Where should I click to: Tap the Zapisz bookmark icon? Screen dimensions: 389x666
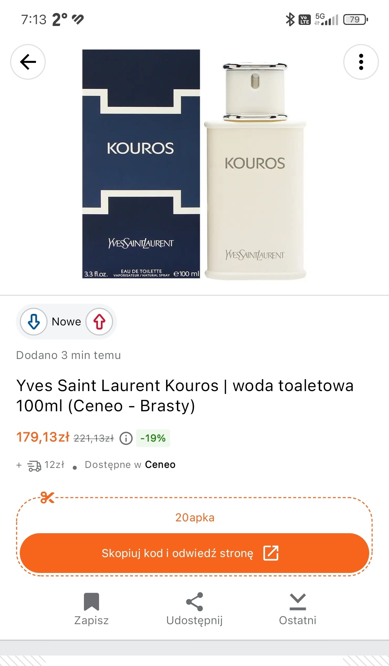[x=91, y=601]
